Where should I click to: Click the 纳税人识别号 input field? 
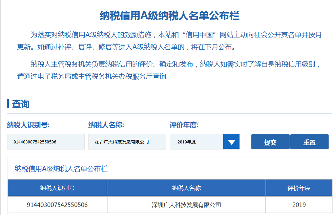46,142
